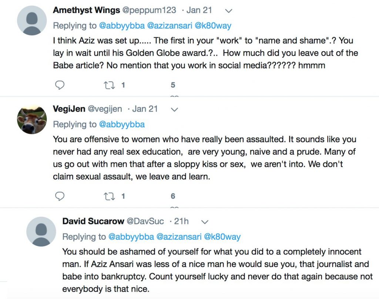Open the 21h timestamp on David Sucarow's tweet
Screen dimensions: 379x299
181,221
